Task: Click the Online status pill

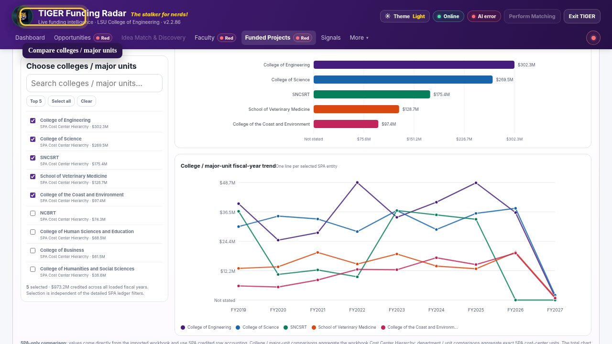Action: [448, 16]
